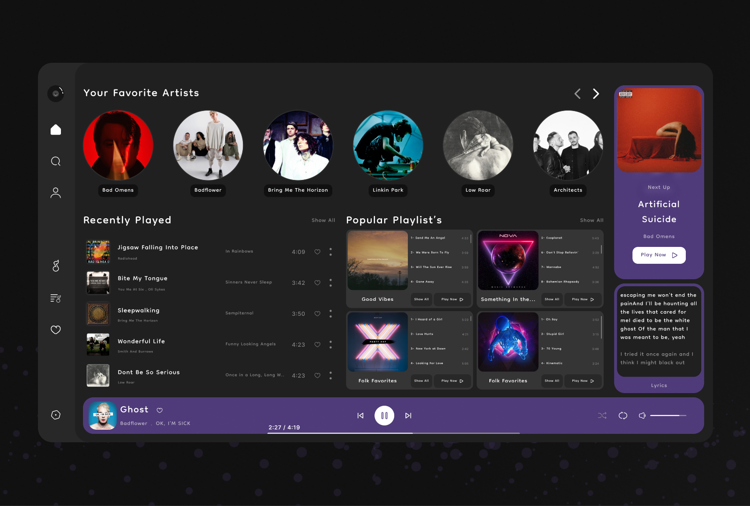
Task: Play Artificial Suicide via Play Now
Action: tap(659, 255)
